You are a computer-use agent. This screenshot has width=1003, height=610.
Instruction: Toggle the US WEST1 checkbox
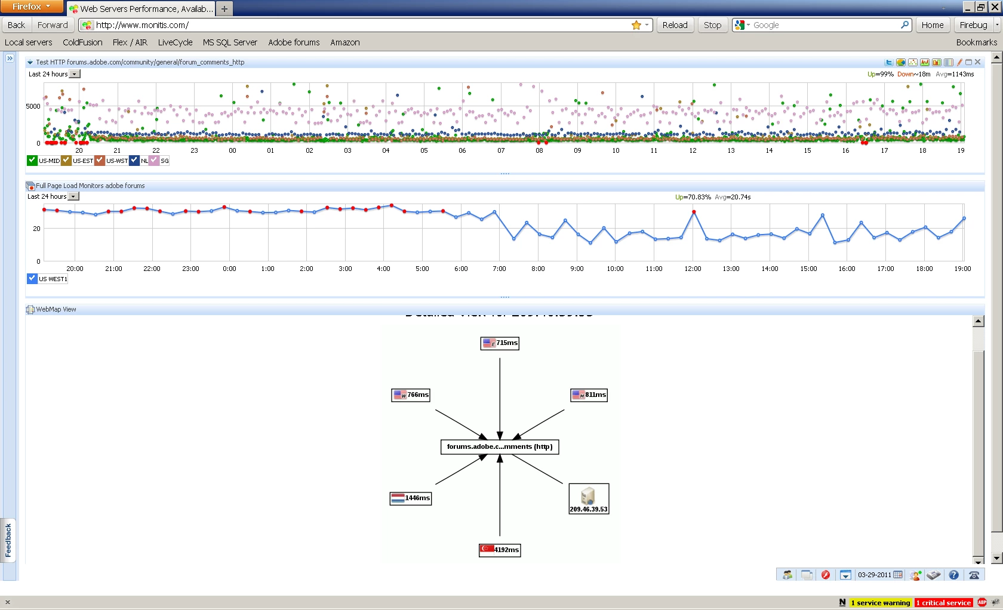(x=32, y=278)
